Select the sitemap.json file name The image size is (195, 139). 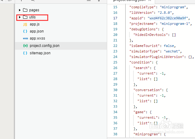click(40, 53)
